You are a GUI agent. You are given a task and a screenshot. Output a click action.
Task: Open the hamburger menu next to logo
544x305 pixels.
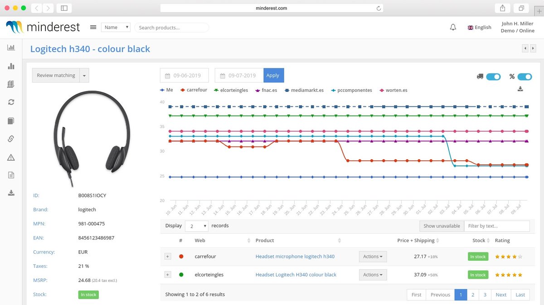click(93, 27)
